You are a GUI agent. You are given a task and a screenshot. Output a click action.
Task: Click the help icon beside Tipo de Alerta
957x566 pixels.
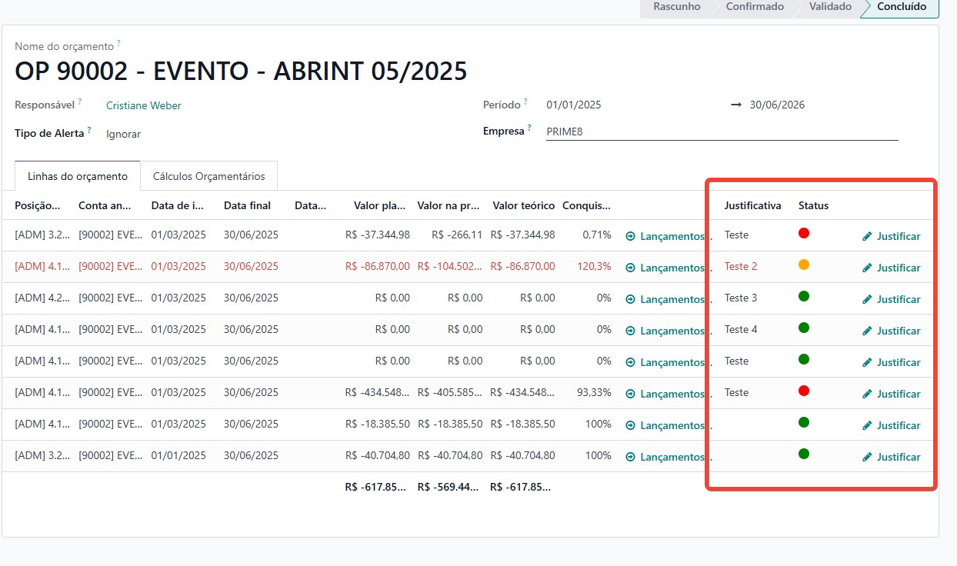89,131
